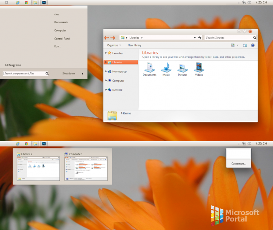Open Windows Explorer icon in taskbar above Start menu
The image size is (273, 230).
click(35, 3)
